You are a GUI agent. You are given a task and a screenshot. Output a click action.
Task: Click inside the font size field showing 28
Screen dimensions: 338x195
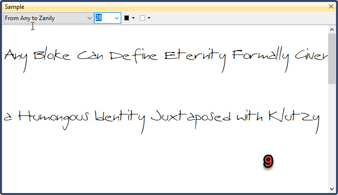104,18
